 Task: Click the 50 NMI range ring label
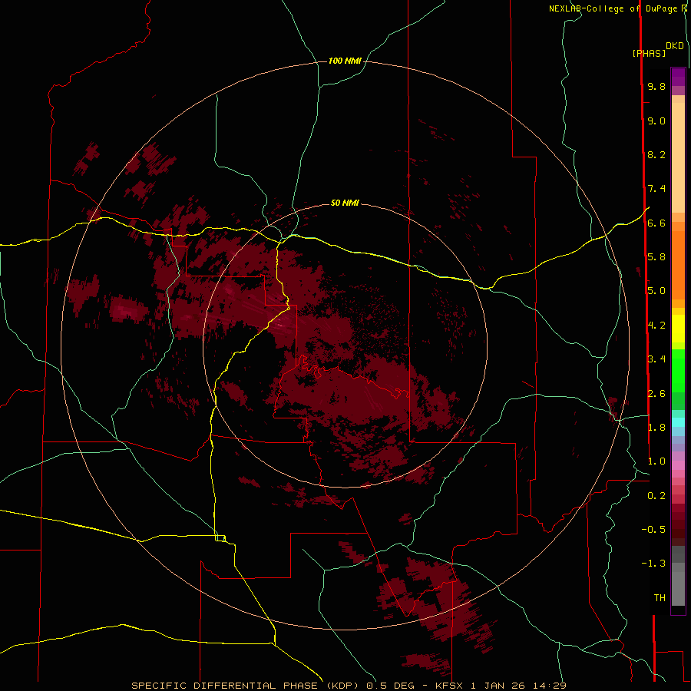tap(345, 203)
